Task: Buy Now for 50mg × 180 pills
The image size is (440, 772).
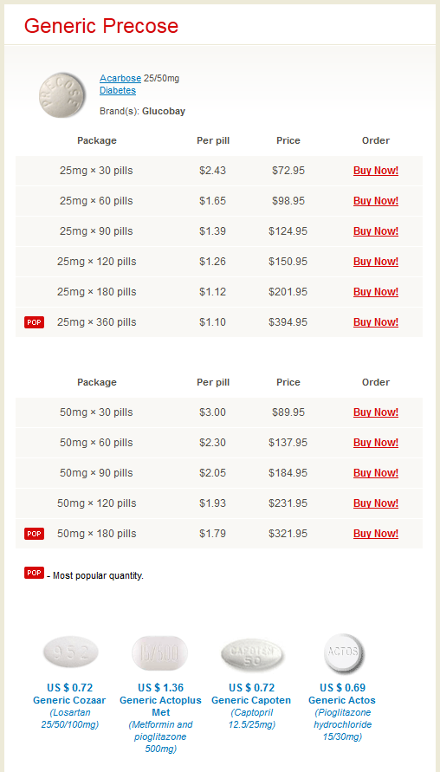Action: [x=376, y=534]
